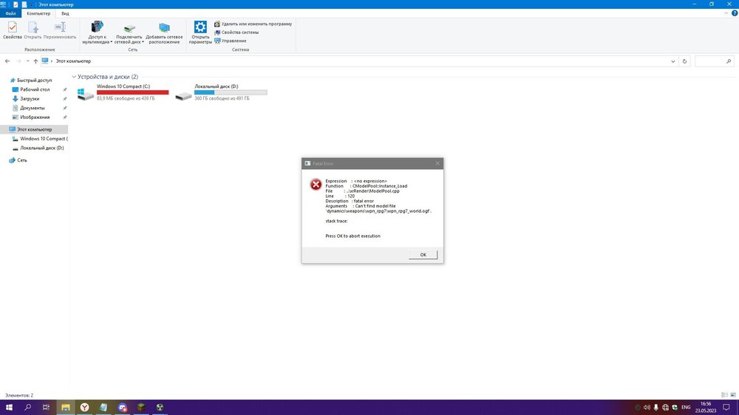Screen dimensions: 739x415
Task: Click the microphone tray icon
Action: (x=655, y=408)
